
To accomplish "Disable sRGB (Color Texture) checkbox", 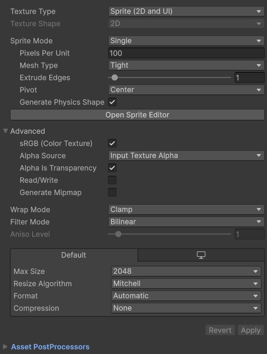I will 112,143.
